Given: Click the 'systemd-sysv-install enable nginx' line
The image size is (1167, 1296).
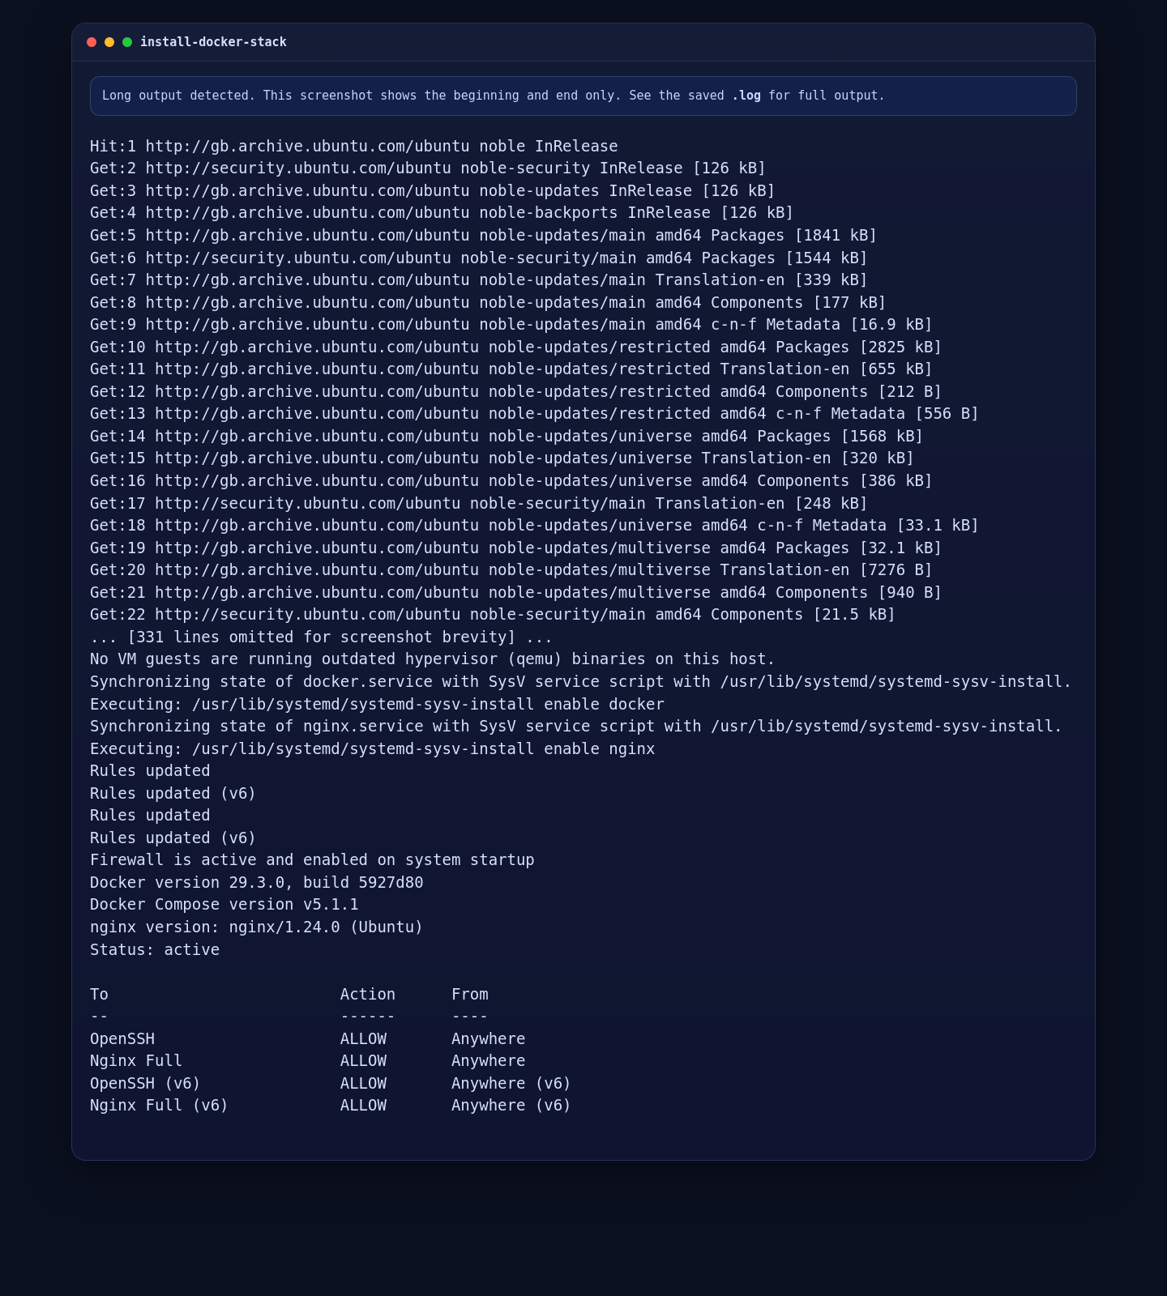Looking at the screenshot, I should (x=373, y=749).
